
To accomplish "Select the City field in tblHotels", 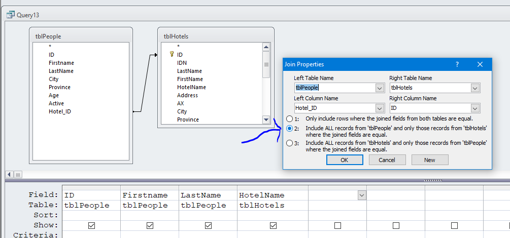I will pyautogui.click(x=182, y=111).
